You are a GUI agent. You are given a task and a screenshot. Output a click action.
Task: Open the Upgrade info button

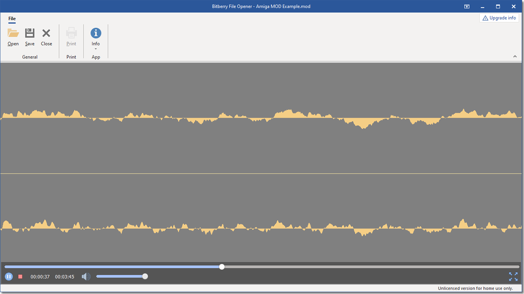499,18
